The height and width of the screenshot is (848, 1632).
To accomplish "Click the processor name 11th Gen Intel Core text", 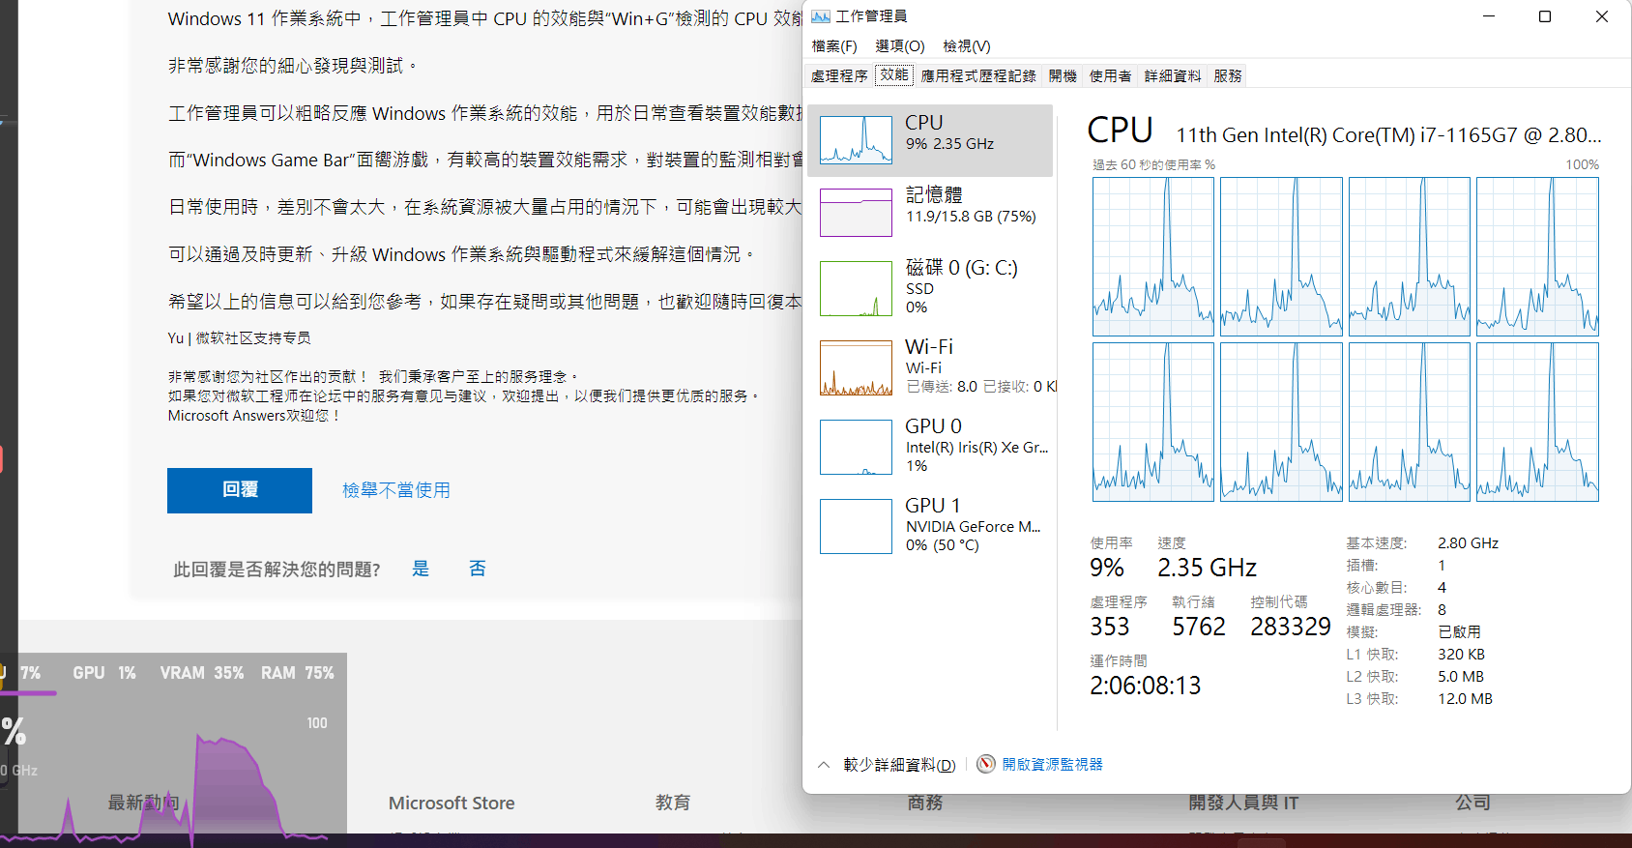I will [x=1388, y=135].
